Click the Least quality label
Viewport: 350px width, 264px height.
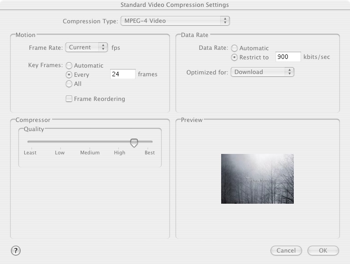(30, 153)
